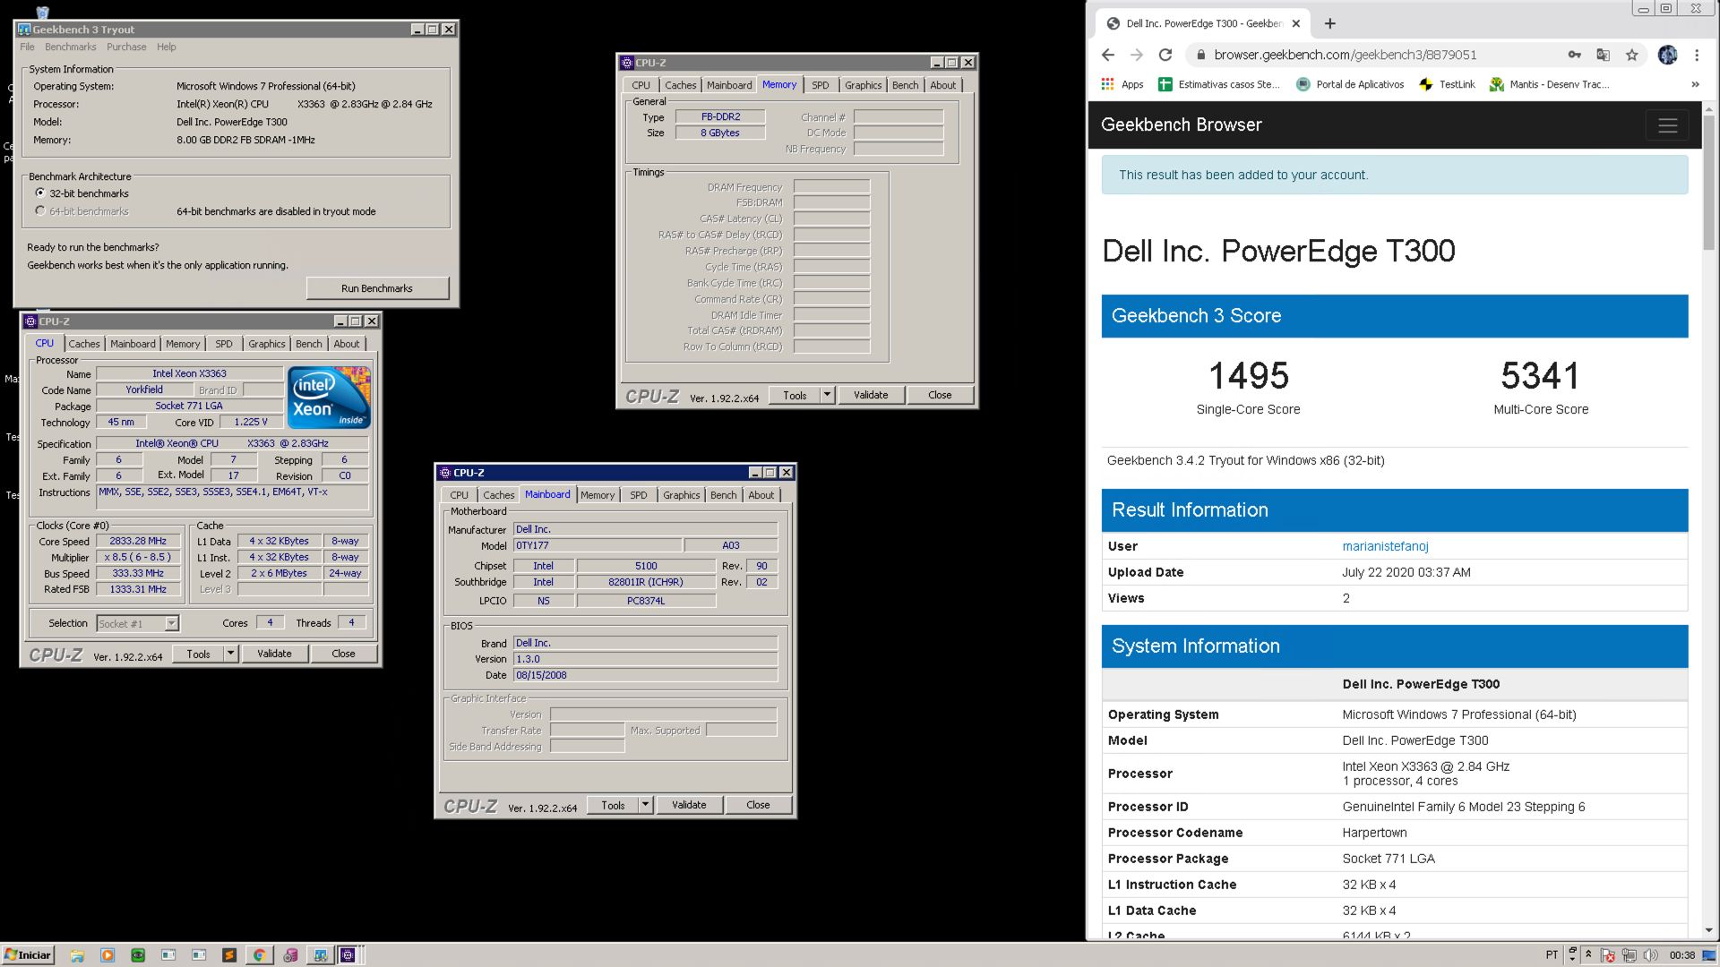Open the Geekbench Benchmarks menu
Screen dimensions: 1720x967
(x=71, y=47)
